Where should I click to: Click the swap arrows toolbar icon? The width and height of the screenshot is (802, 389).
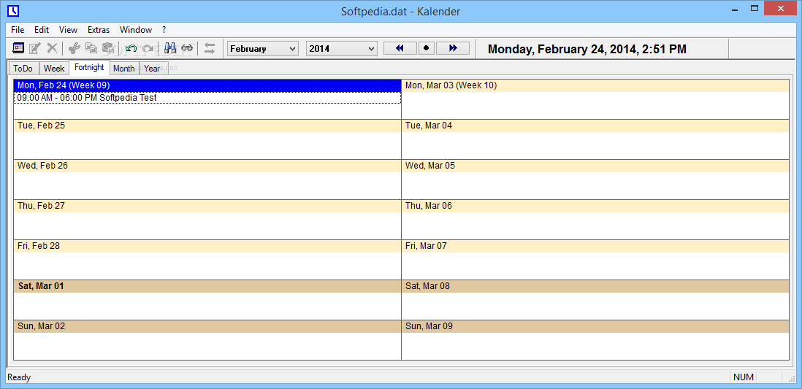210,48
